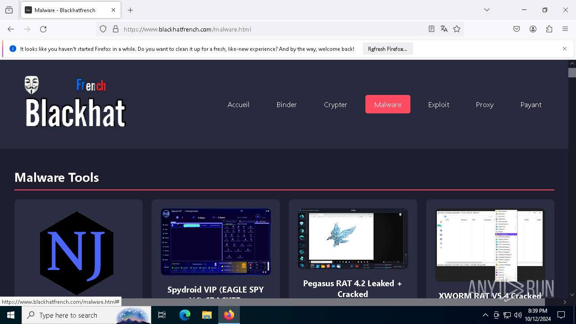This screenshot has height=324, width=576.
Task: Open the Pegasus RAT screenshot thumbnail
Action: [353, 238]
